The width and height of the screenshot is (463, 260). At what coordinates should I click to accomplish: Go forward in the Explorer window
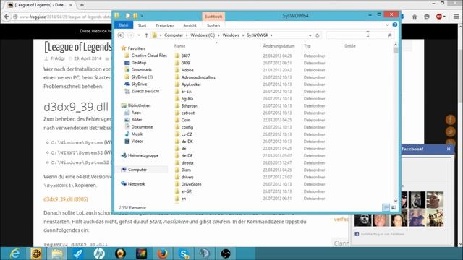tap(130, 35)
